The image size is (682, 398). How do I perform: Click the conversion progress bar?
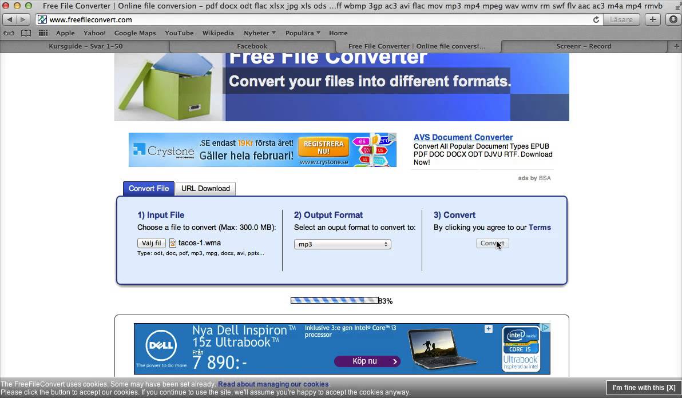click(x=335, y=300)
